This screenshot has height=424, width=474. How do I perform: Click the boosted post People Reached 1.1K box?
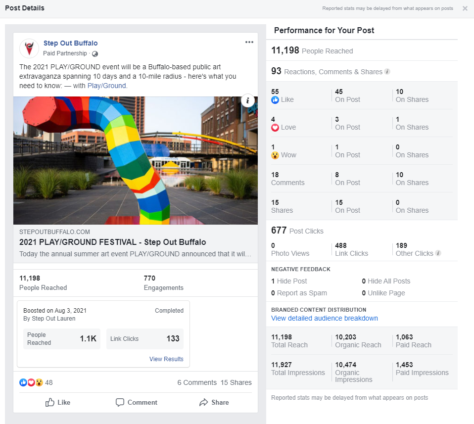tap(62, 339)
